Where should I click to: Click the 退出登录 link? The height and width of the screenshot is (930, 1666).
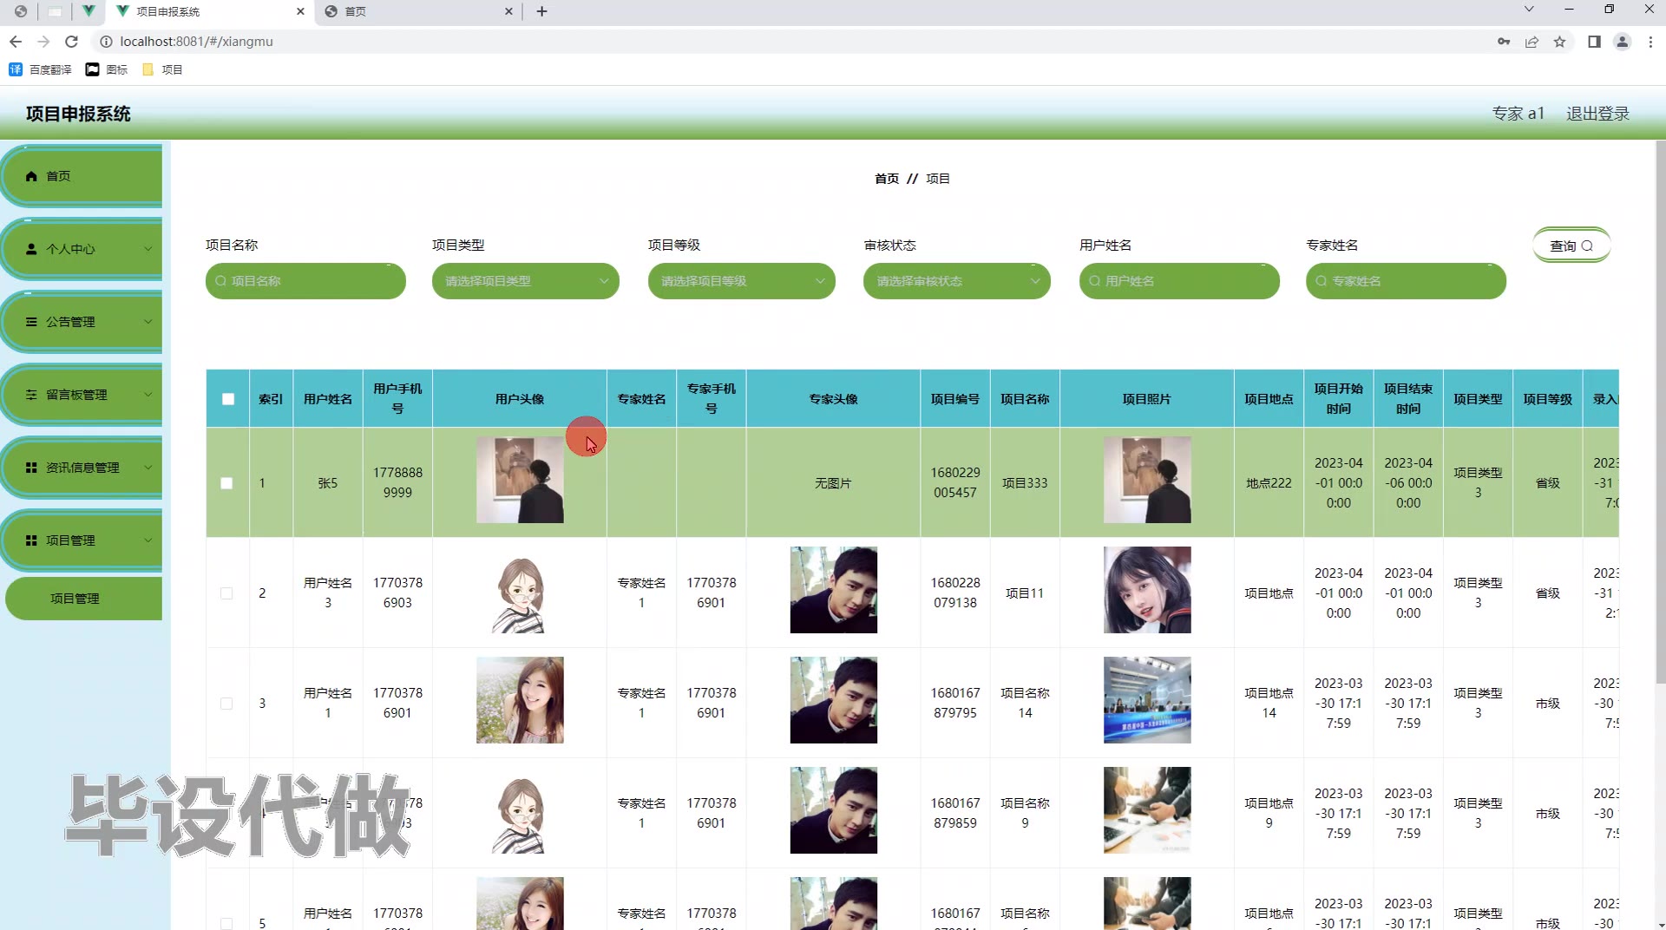[1597, 114]
